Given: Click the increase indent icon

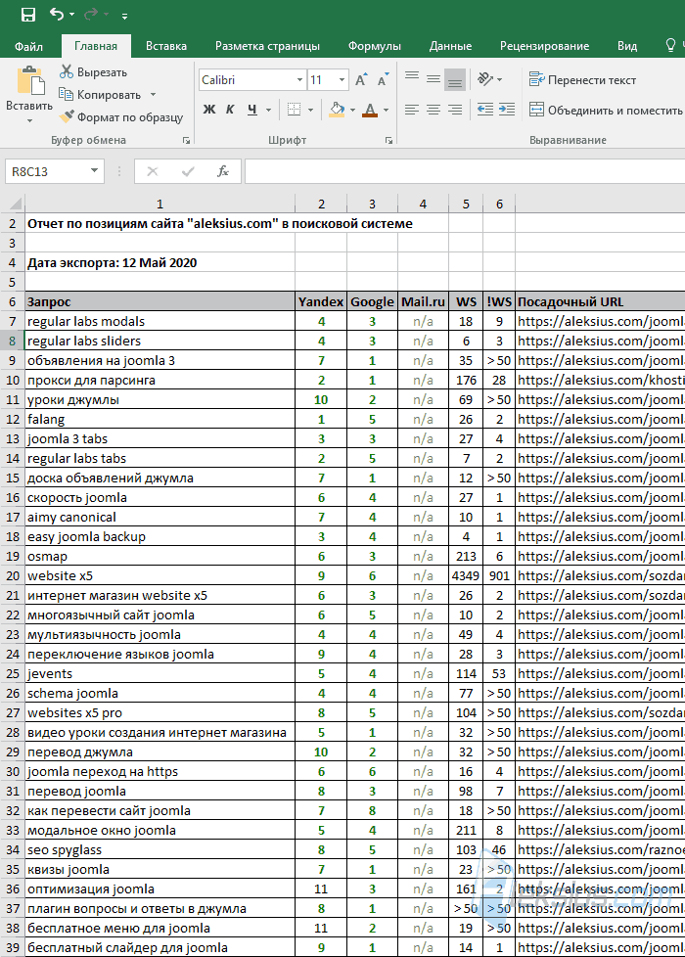Looking at the screenshot, I should coord(507,110).
